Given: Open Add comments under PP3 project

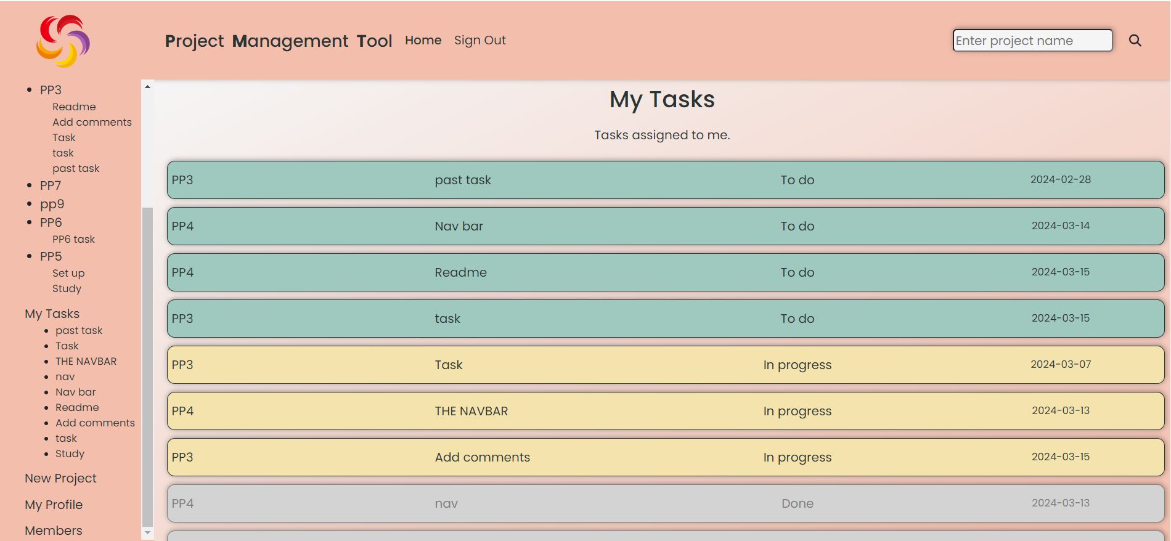Looking at the screenshot, I should click(x=92, y=122).
